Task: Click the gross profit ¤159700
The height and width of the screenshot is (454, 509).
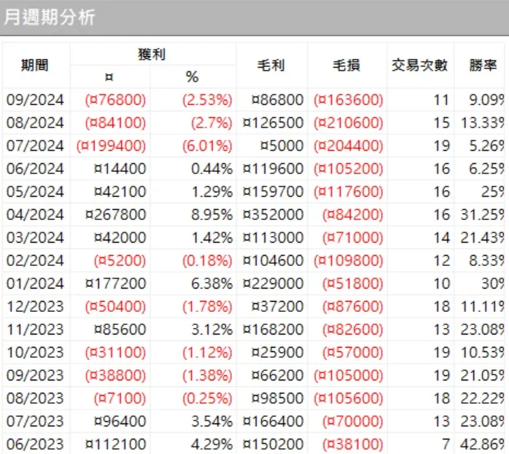Action: click(273, 192)
